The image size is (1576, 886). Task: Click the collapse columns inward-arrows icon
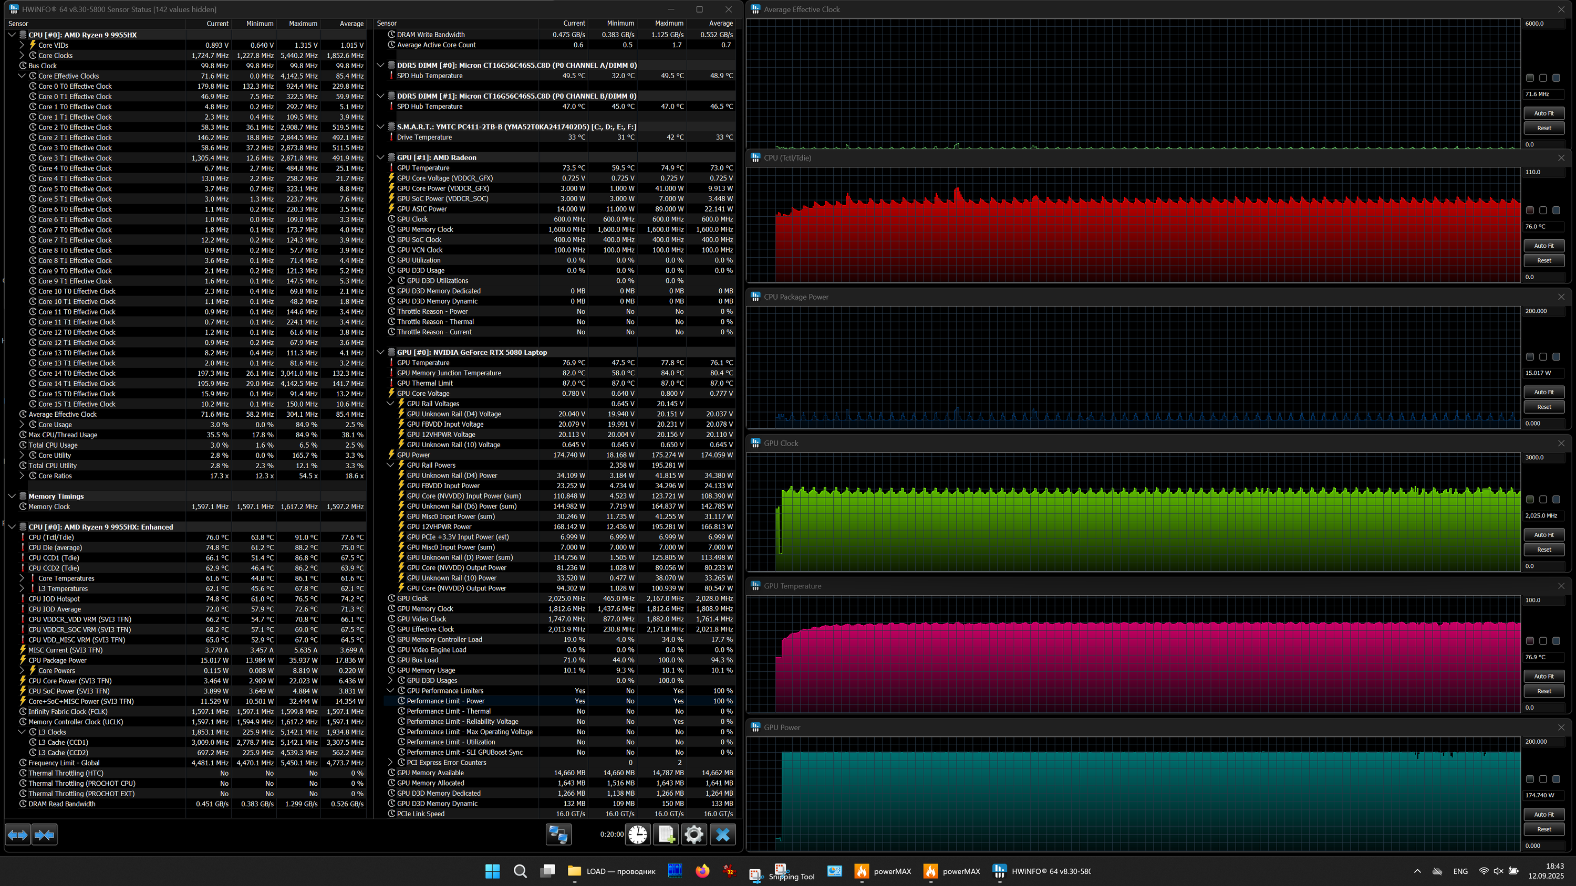pyautogui.click(x=45, y=835)
